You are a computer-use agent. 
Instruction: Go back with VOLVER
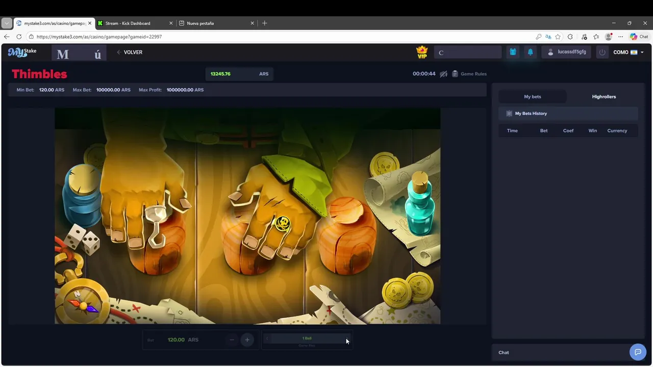130,52
